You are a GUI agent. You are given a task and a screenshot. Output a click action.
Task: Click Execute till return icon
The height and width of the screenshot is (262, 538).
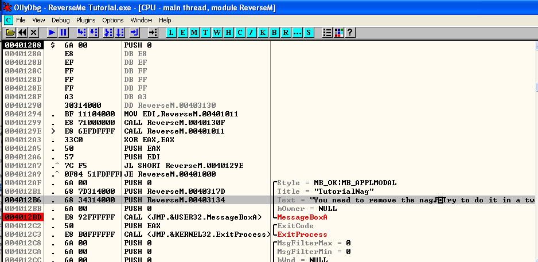134,33
